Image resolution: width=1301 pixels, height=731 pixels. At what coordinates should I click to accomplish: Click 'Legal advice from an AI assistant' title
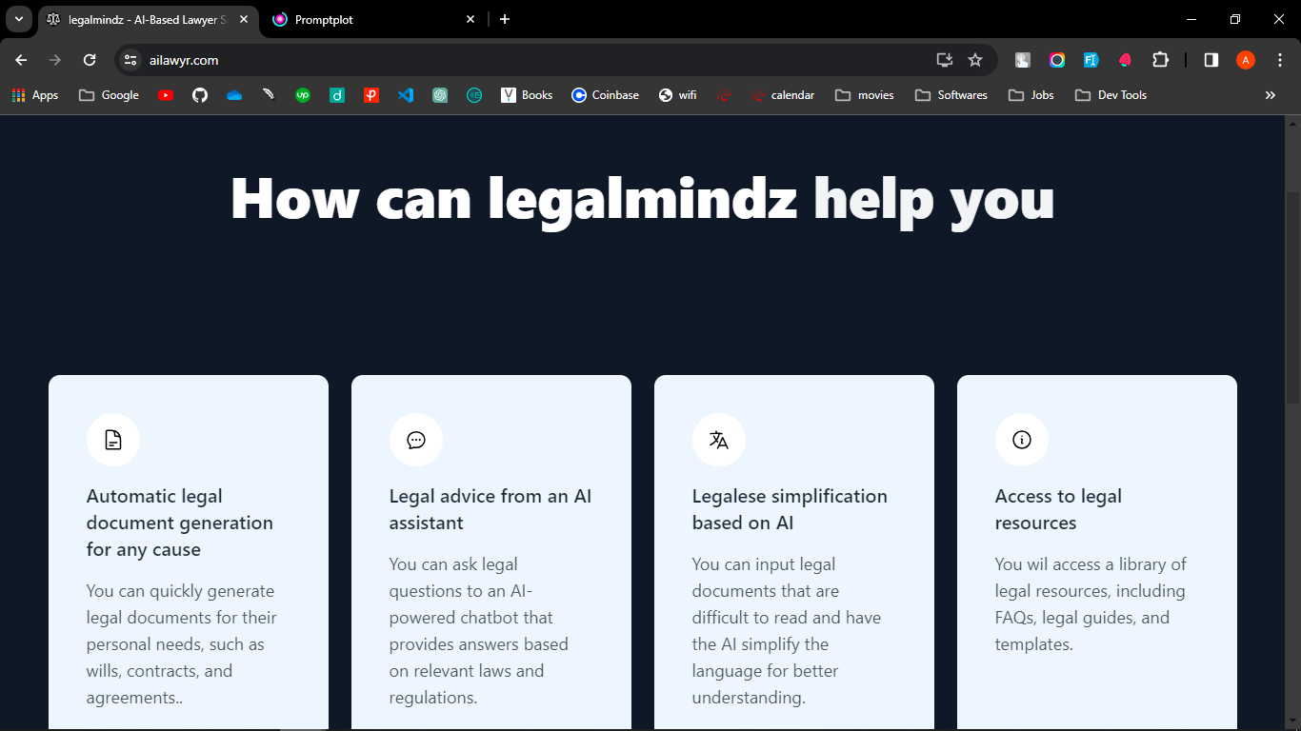click(490, 509)
